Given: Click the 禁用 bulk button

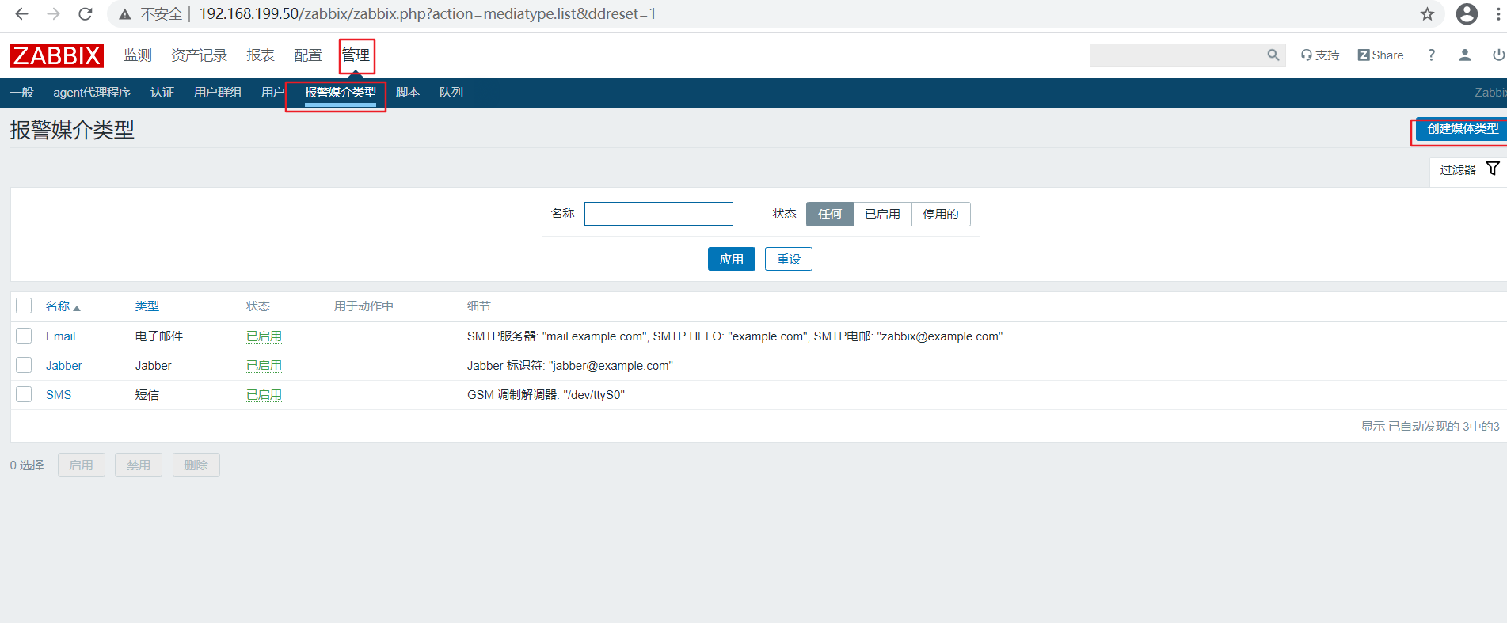Looking at the screenshot, I should click(139, 465).
